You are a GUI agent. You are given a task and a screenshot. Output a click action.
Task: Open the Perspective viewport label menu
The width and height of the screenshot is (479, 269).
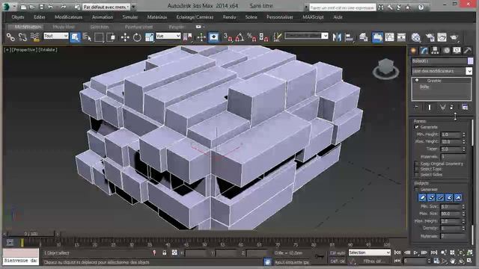pyautogui.click(x=25, y=49)
